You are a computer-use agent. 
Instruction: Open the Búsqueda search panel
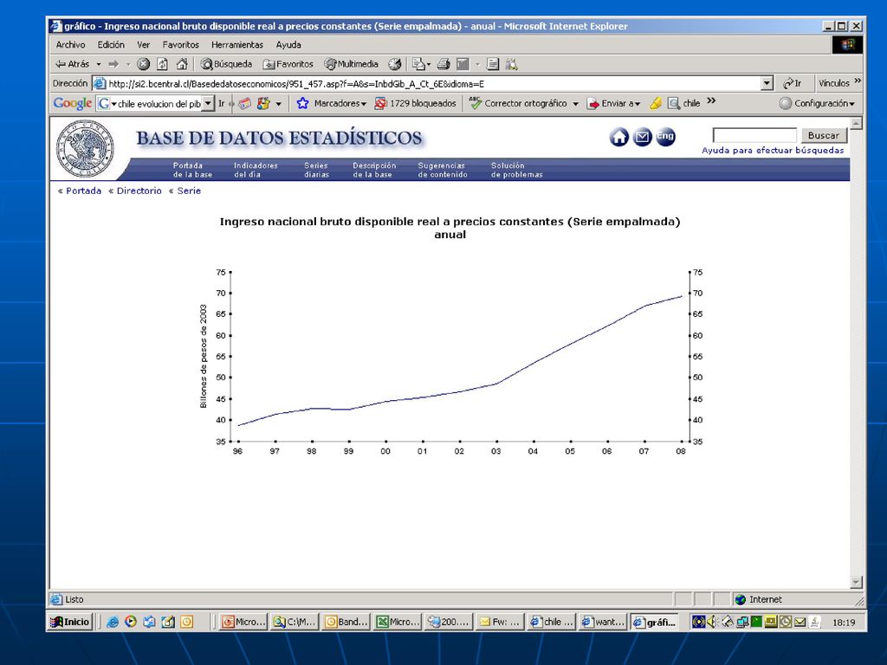(226, 64)
